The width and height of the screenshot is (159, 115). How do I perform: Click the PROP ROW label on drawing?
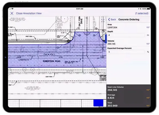(x=29, y=36)
